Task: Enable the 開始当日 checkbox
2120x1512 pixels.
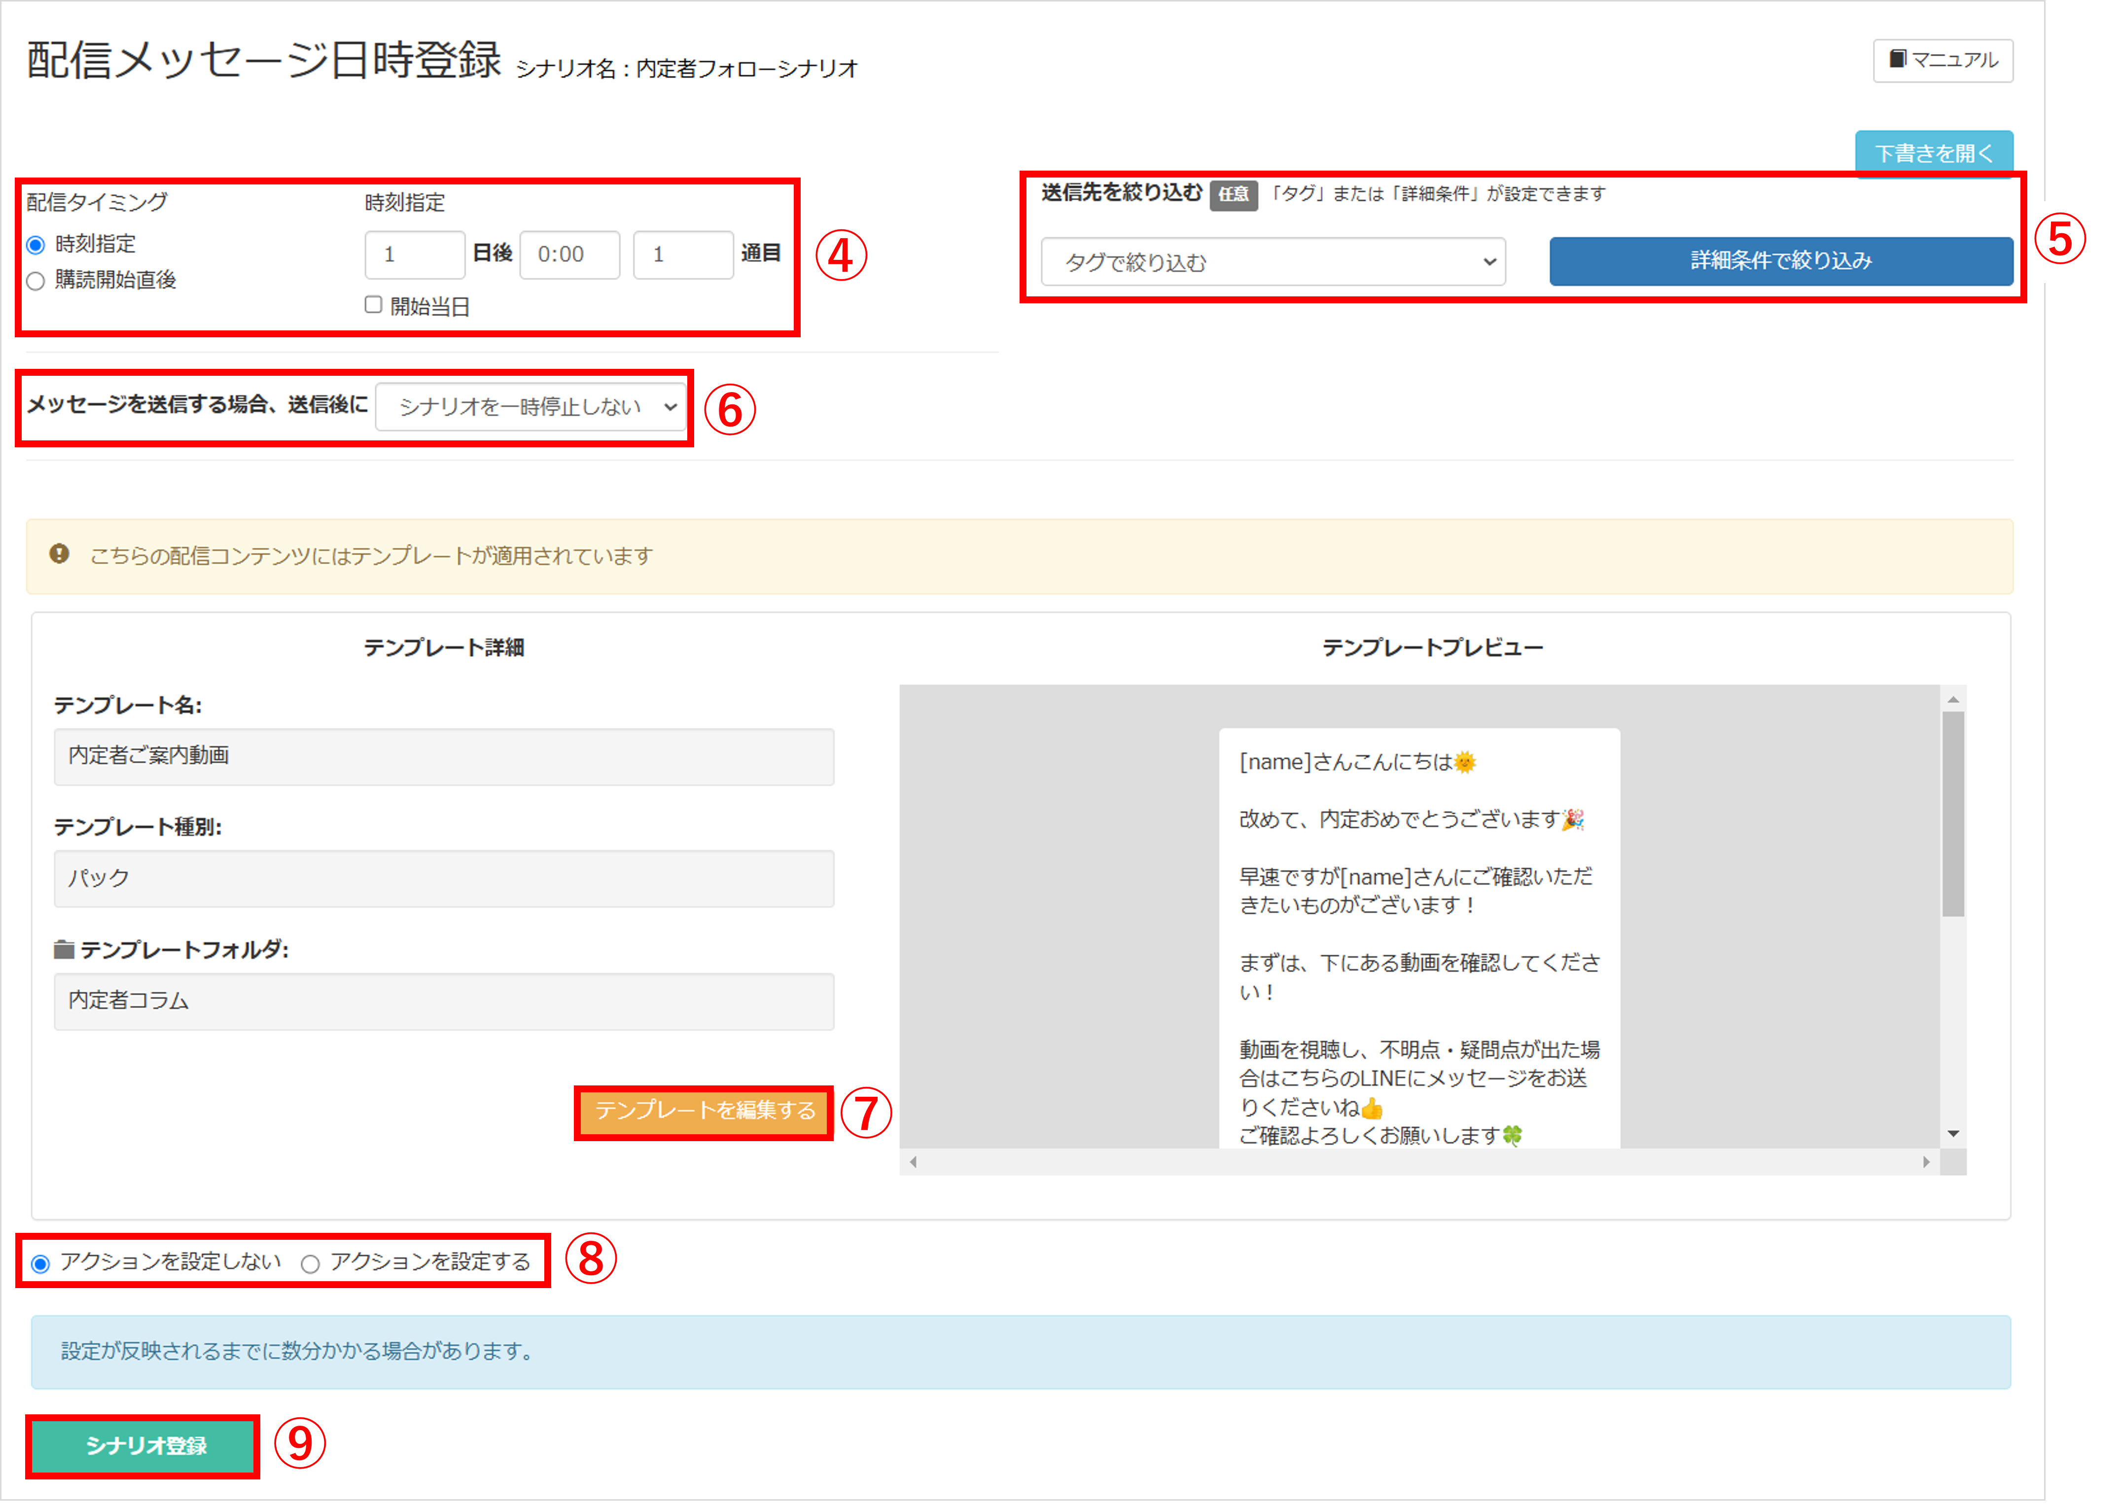Action: tap(372, 304)
